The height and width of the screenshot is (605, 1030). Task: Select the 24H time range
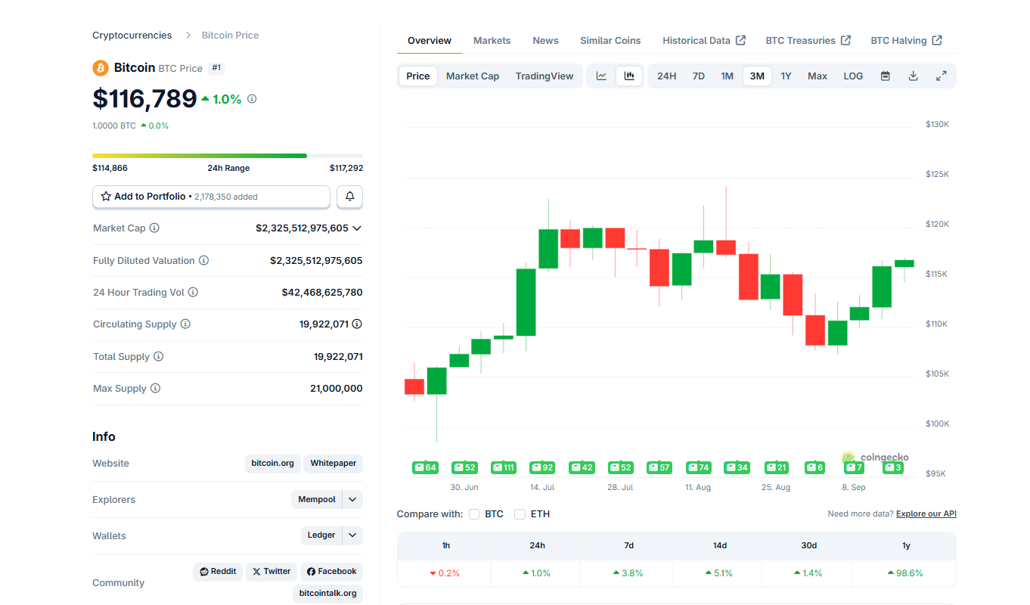tap(667, 76)
